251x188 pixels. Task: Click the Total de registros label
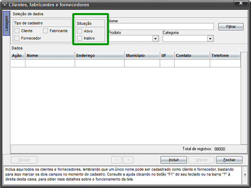(197, 149)
